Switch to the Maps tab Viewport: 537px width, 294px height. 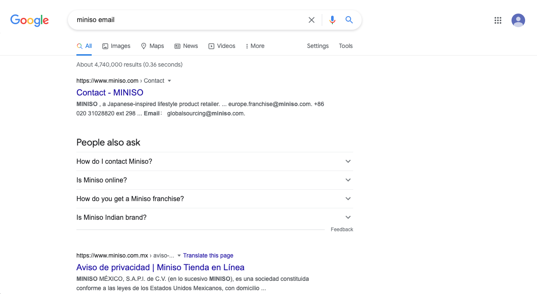(x=152, y=46)
